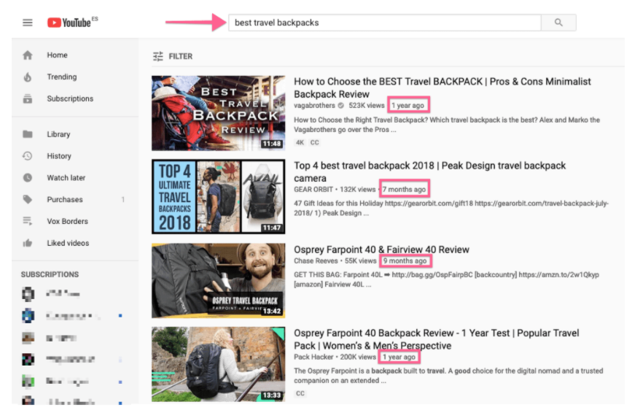Image resolution: width=632 pixels, height=410 pixels.
Task: Open Purchases in sidebar
Action: [64, 200]
